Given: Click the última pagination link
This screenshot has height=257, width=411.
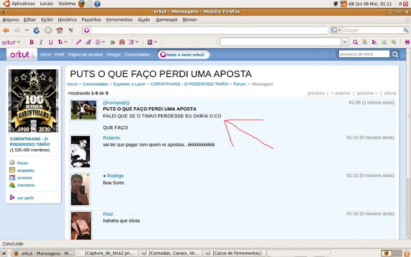Looking at the screenshot, I should click(390, 93).
